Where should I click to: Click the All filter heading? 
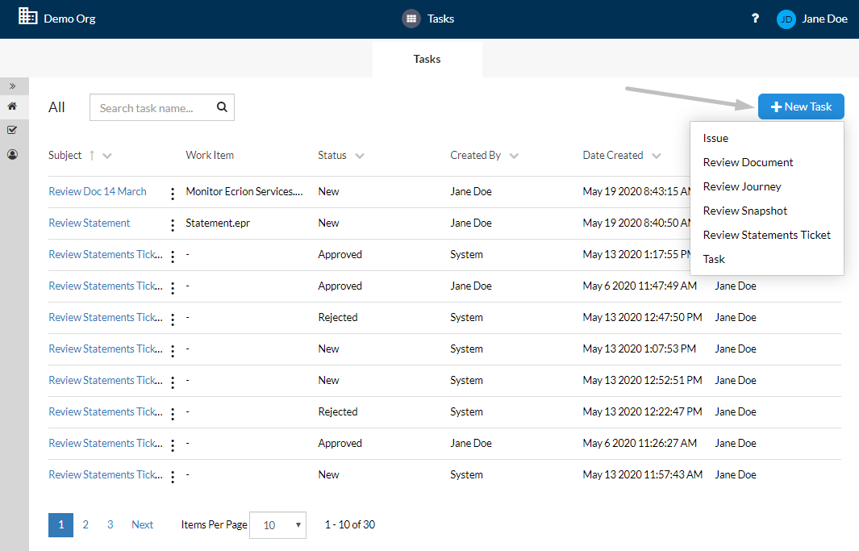coord(56,107)
